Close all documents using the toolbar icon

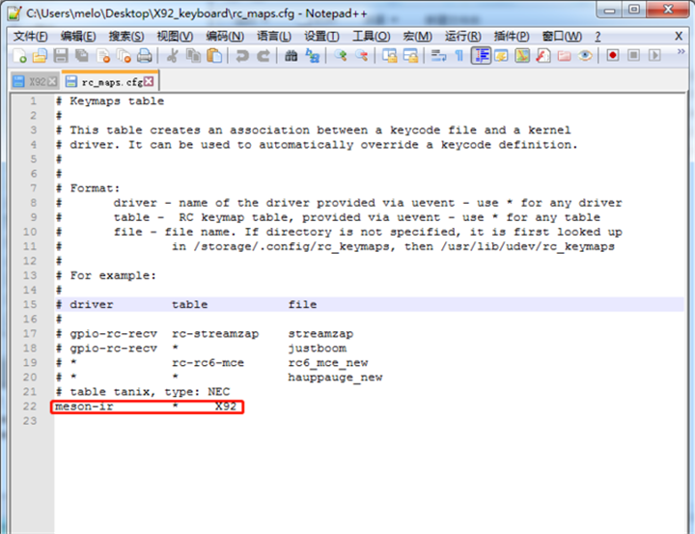pyautogui.click(x=124, y=56)
